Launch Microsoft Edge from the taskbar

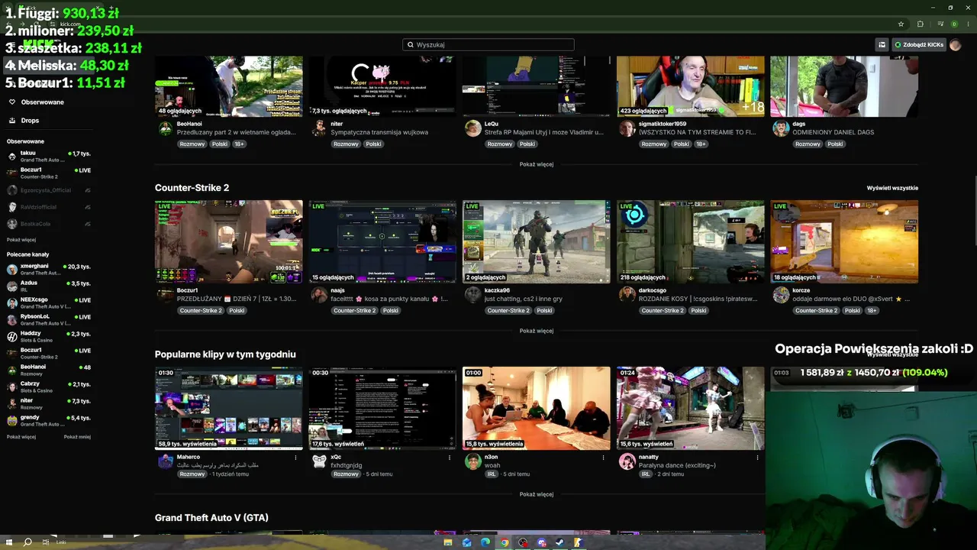click(x=485, y=542)
